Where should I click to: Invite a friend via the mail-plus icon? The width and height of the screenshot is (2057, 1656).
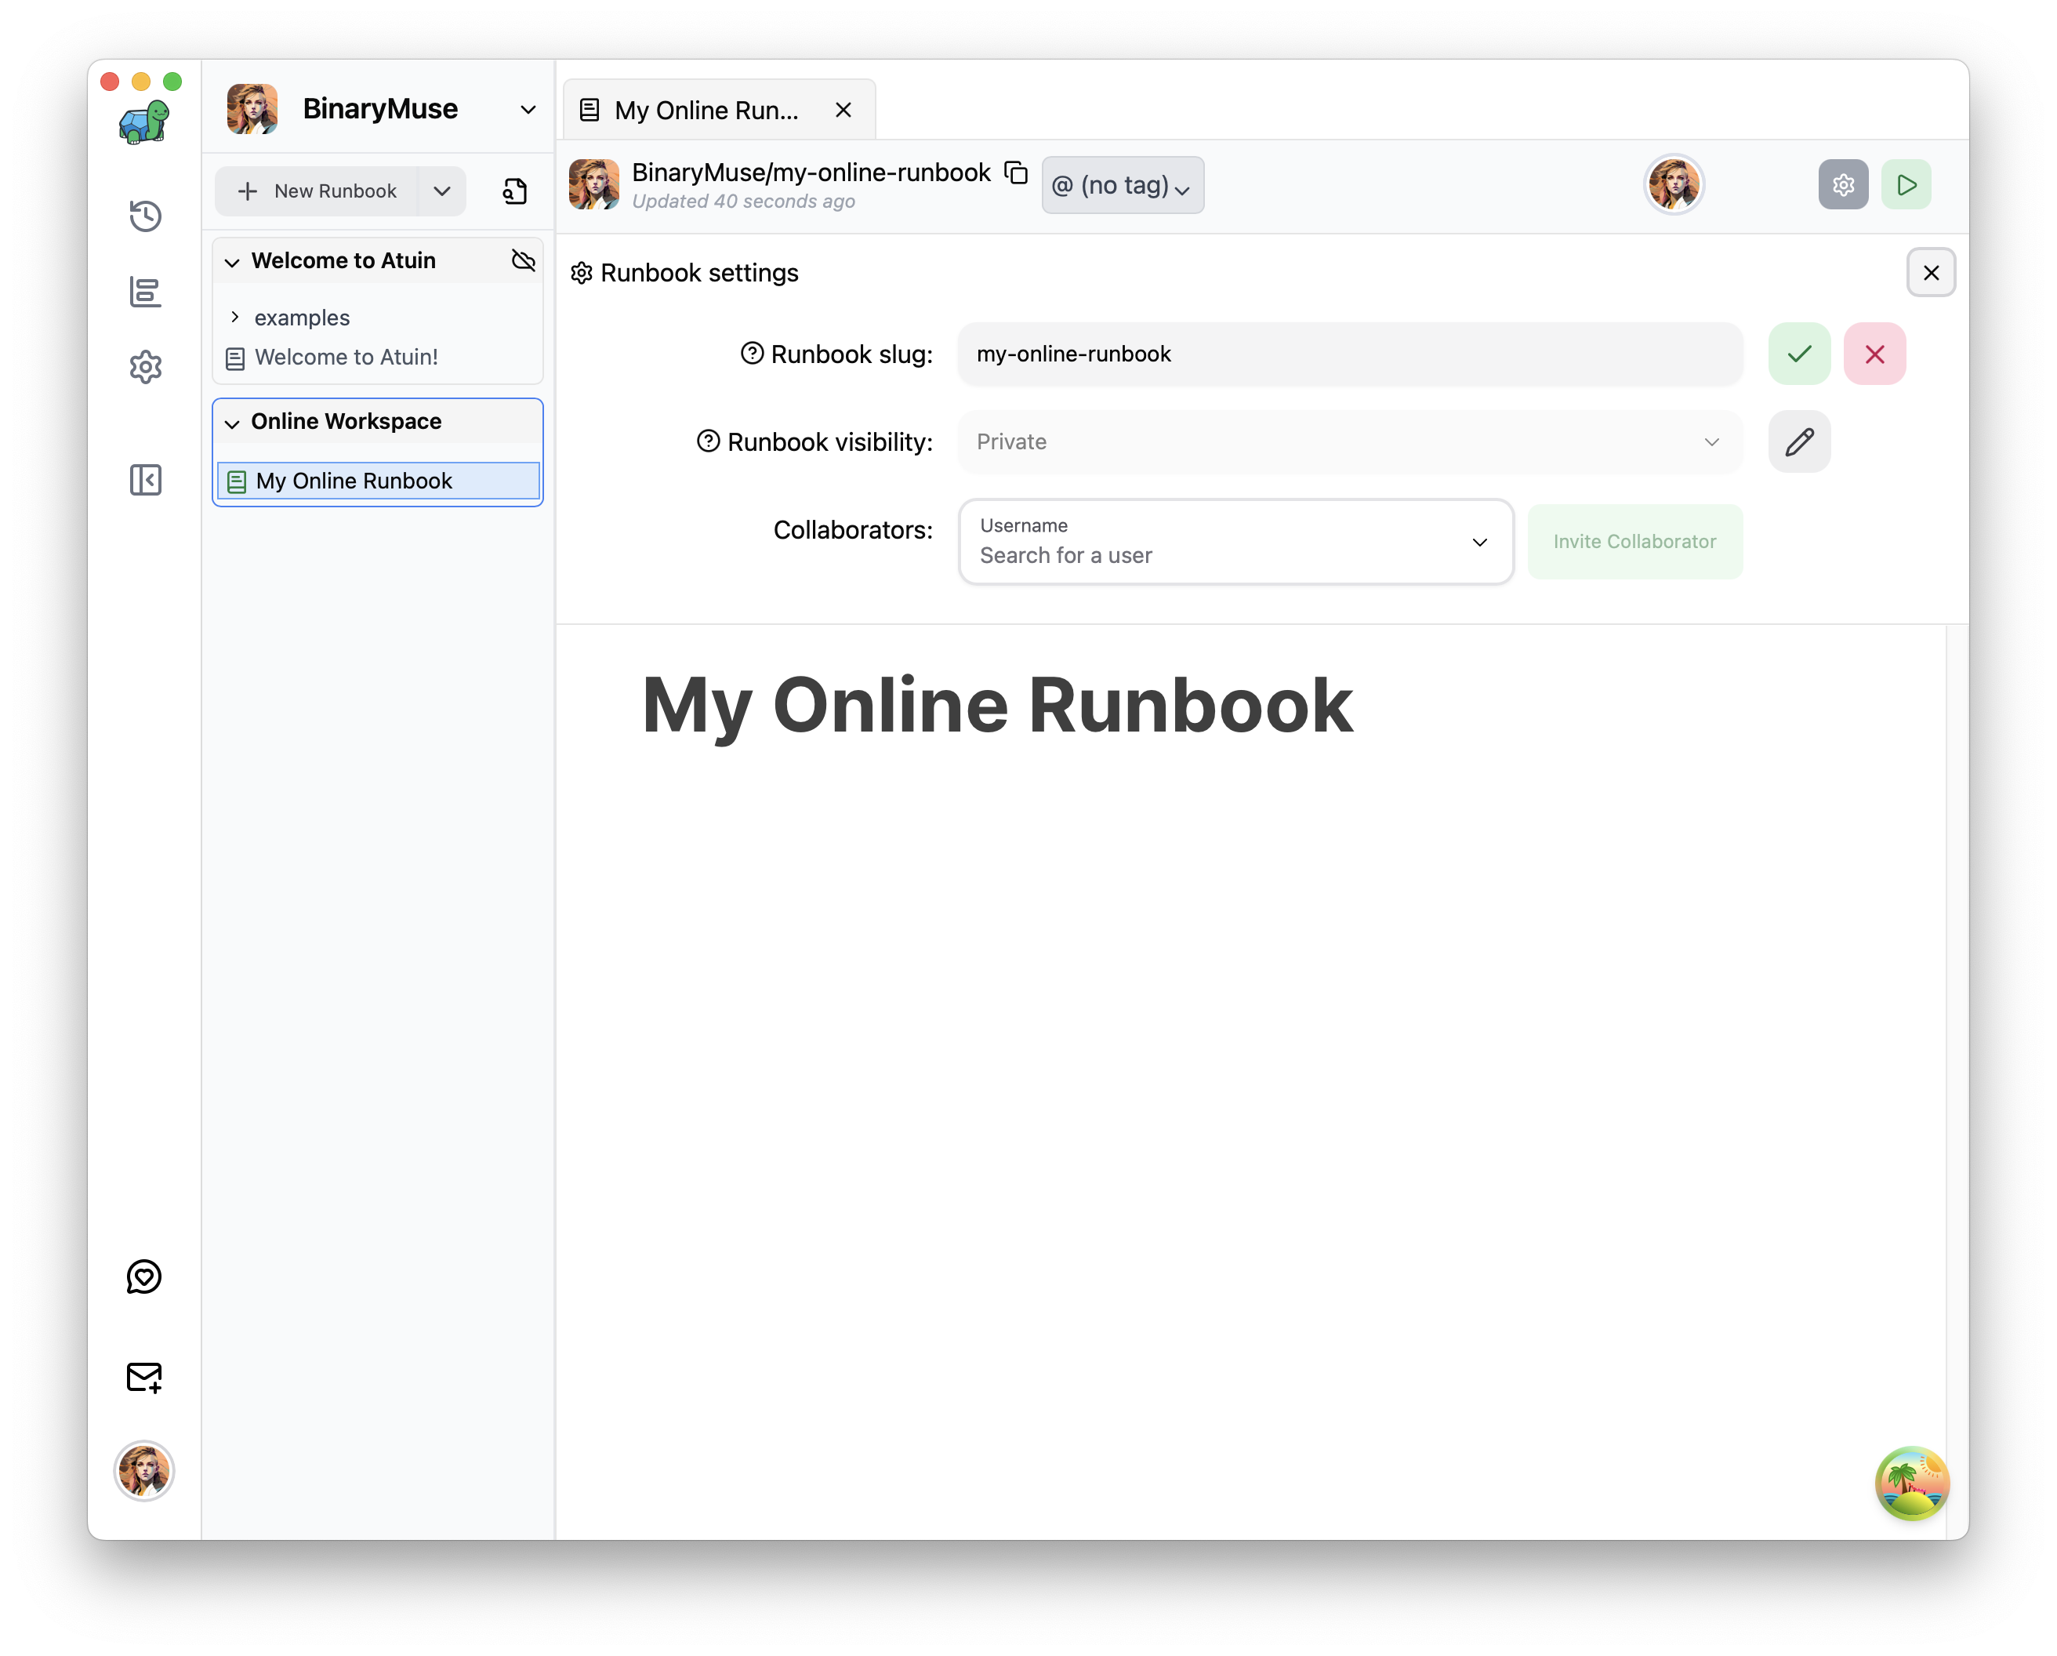coord(144,1378)
